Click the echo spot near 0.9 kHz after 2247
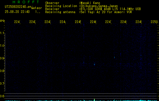 tap(114, 57)
